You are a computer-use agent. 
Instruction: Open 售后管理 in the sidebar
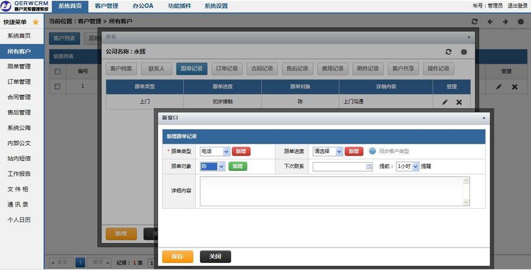click(x=19, y=112)
